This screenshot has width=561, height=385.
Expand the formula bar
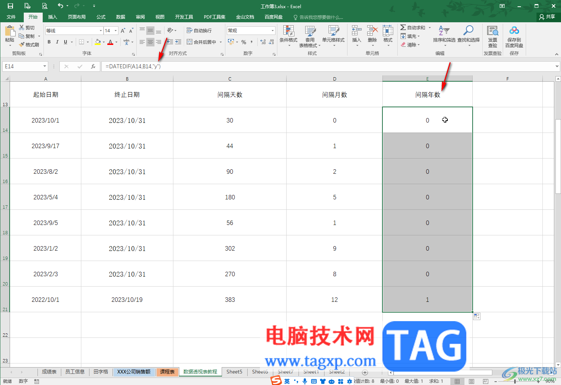[557, 66]
